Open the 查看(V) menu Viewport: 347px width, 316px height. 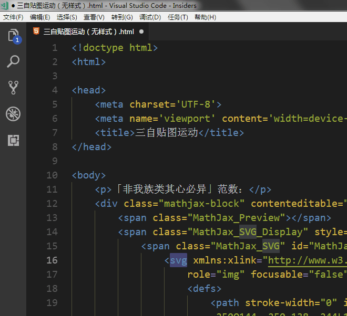(94, 17)
